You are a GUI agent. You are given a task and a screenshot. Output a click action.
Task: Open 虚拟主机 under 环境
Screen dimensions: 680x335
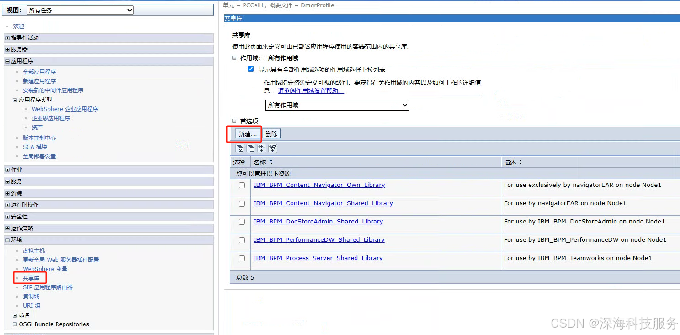(34, 251)
